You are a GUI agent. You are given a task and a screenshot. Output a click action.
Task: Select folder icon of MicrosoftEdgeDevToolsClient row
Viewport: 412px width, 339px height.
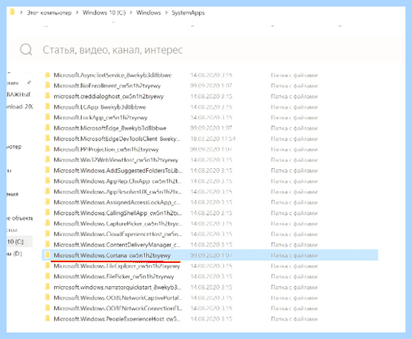click(x=47, y=139)
